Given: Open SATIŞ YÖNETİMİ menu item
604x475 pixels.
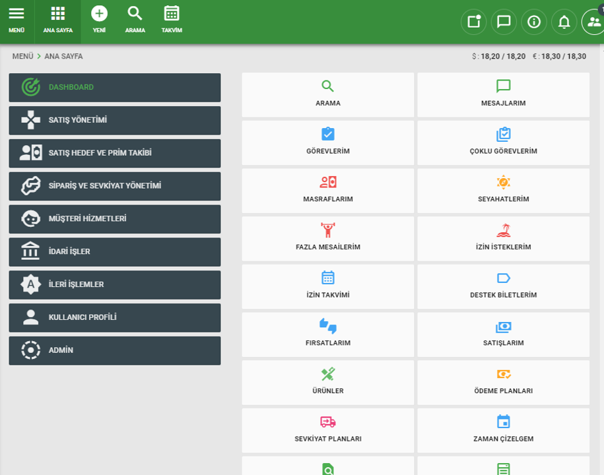Looking at the screenshot, I should coord(115,120).
